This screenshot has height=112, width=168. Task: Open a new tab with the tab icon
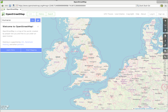coord(2,9)
